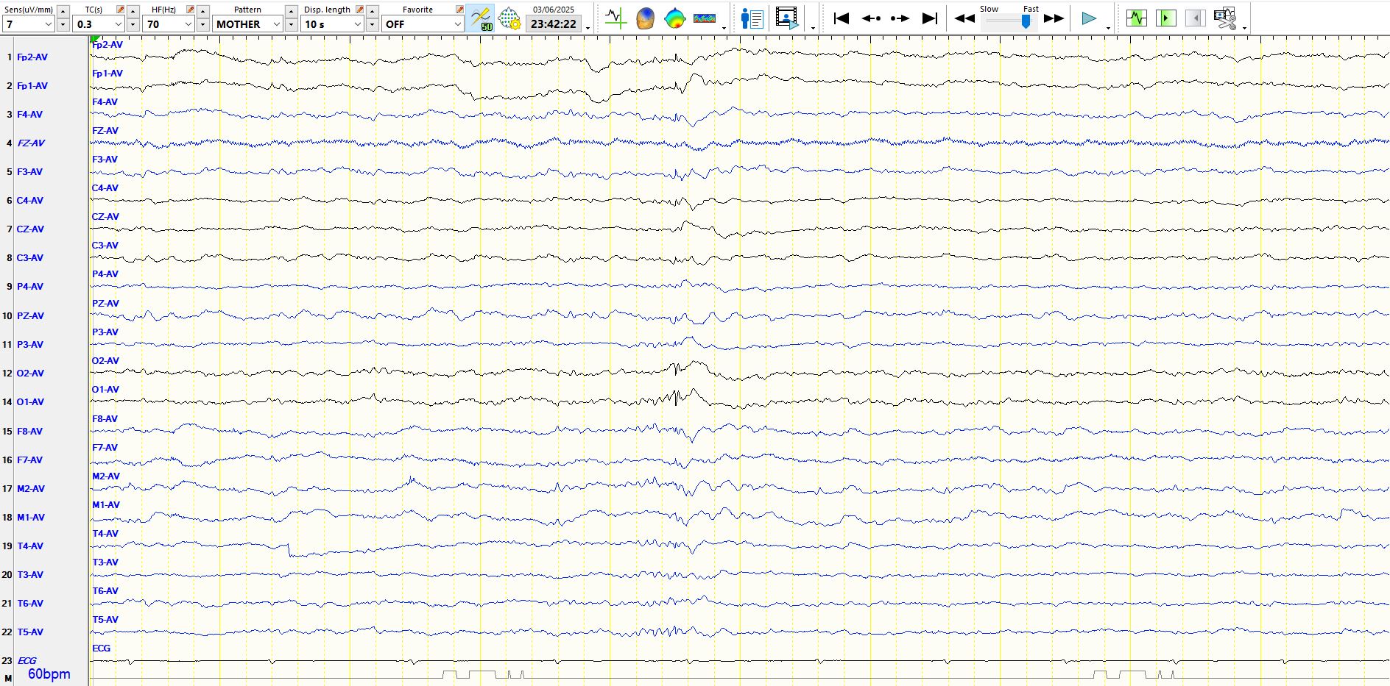Open the 3D head voltage map
Screen dimensions: 1390x686
(645, 18)
